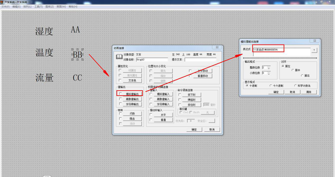Click the book icon in 动画连接 dialog
This screenshot has height=177, width=335.
coord(119,57)
